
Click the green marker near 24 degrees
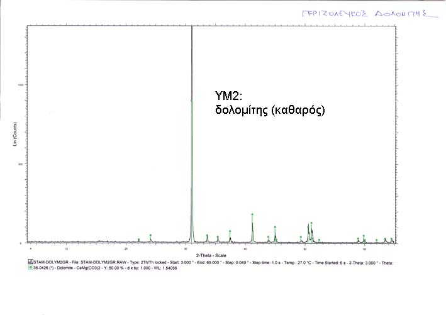tap(150, 235)
